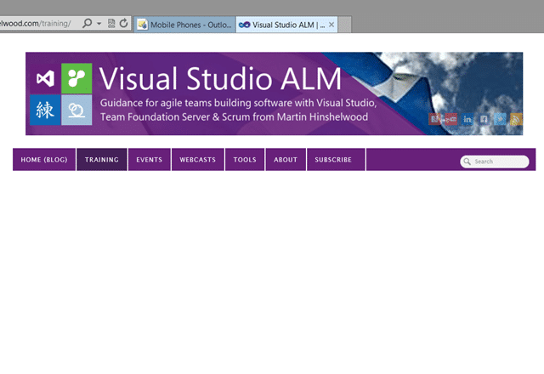Click the magnifier icon in the Search box
544x374 pixels.
click(467, 161)
